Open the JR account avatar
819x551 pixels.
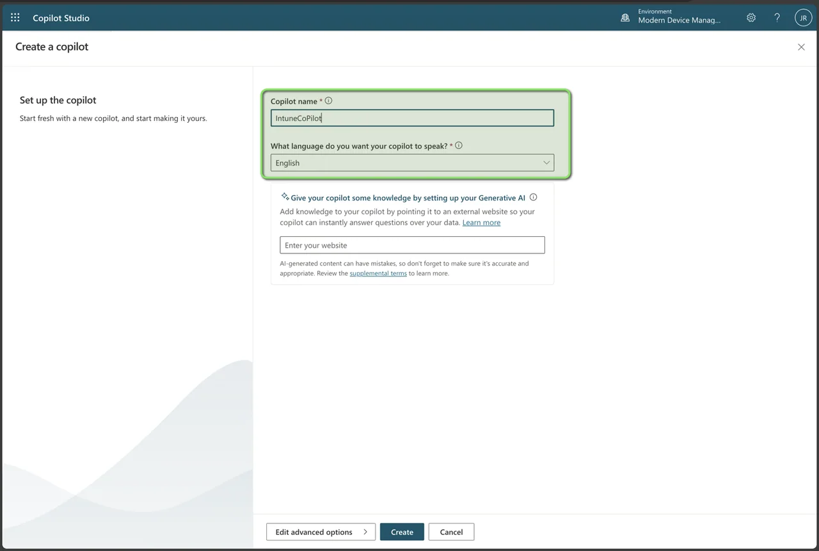(x=804, y=18)
